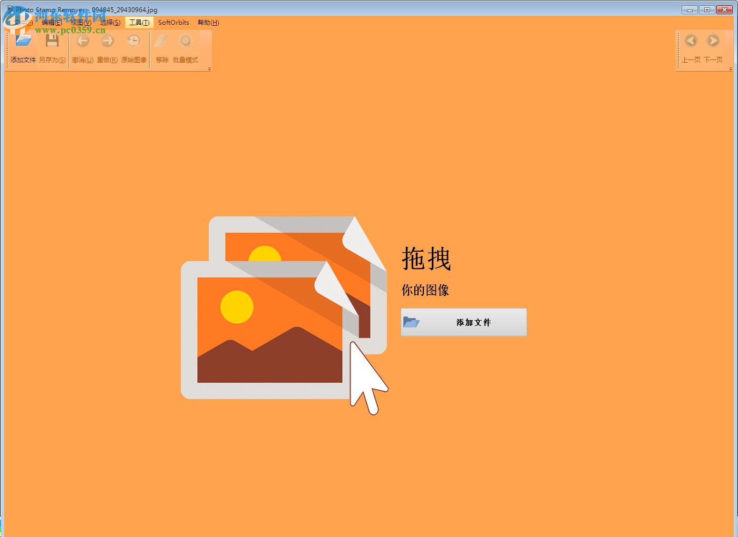Expand the page navigation toolbar overflow chevron

732,69
